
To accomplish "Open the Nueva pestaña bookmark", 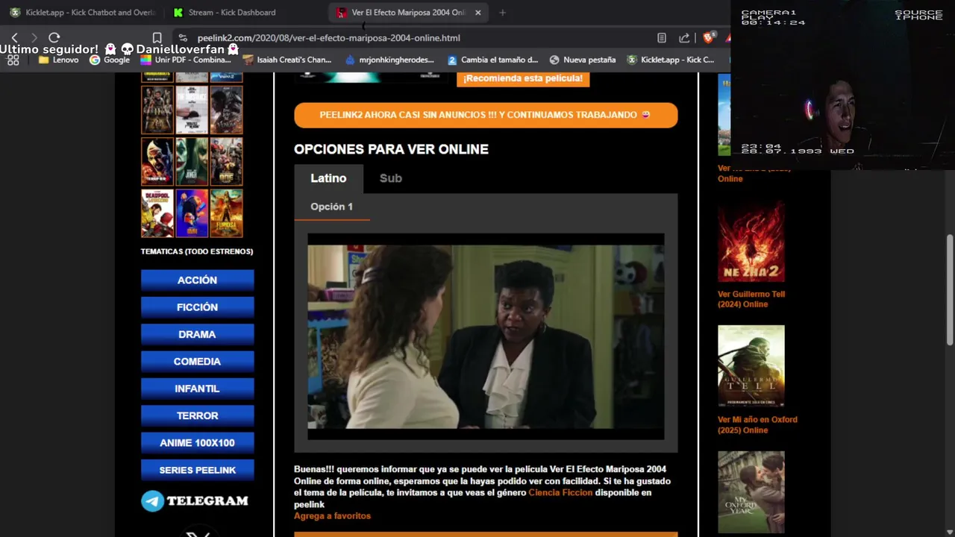I will 583,60.
